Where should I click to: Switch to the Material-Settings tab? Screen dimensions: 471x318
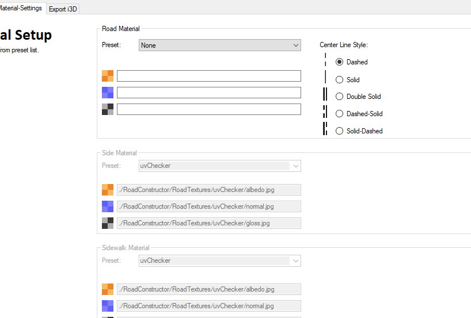[21, 8]
